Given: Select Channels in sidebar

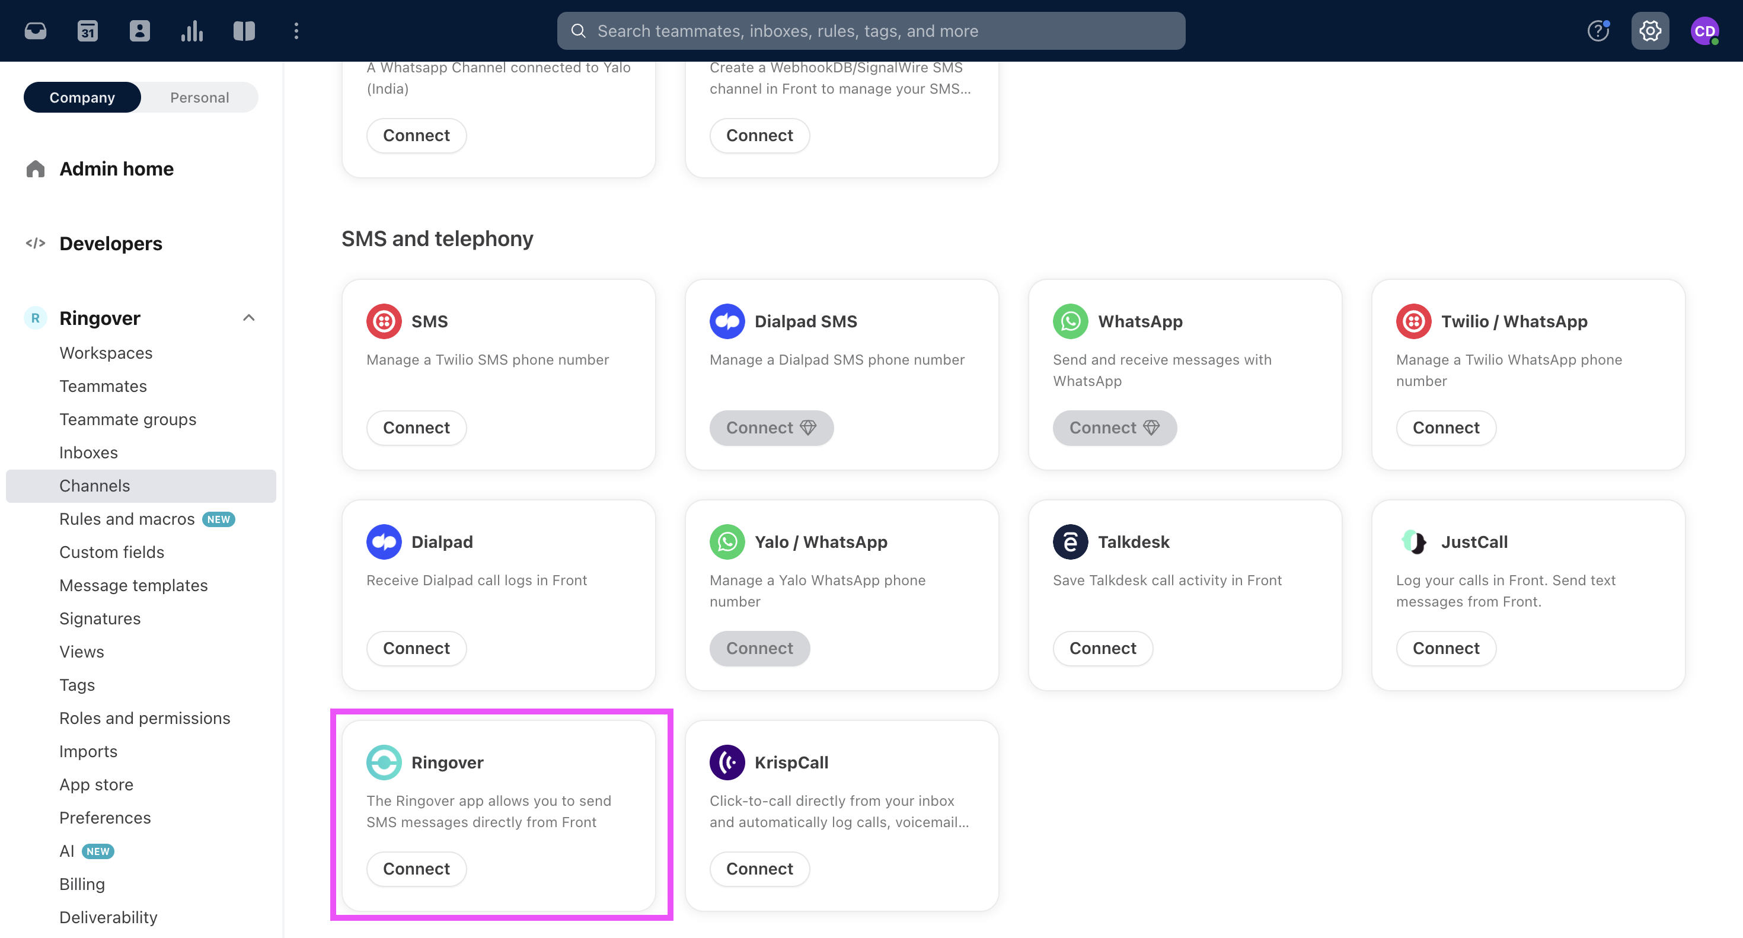Looking at the screenshot, I should point(141,486).
